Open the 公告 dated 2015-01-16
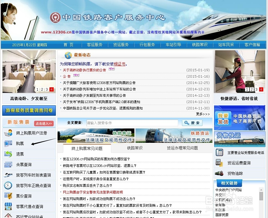The height and width of the screenshot is (218, 268). [67, 76]
